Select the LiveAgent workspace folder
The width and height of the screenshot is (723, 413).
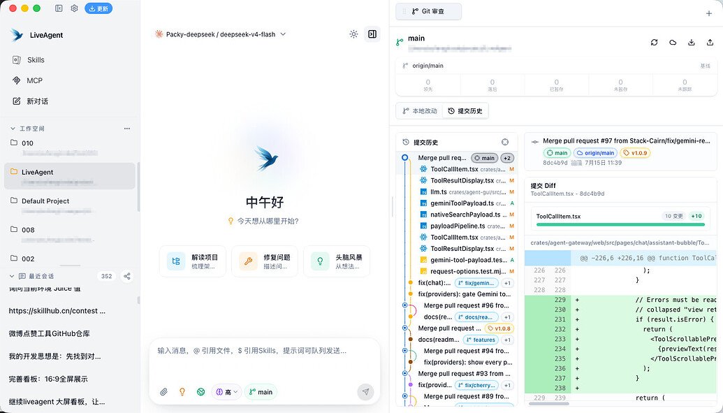coord(69,176)
